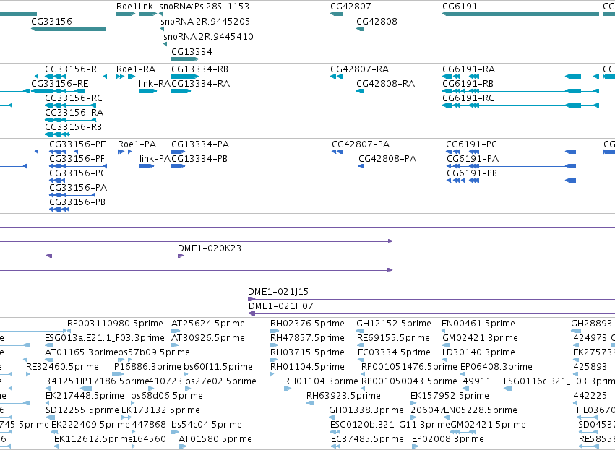615x450 pixels.
Task: Select EST GH12152.5prime
Action: 394,324
